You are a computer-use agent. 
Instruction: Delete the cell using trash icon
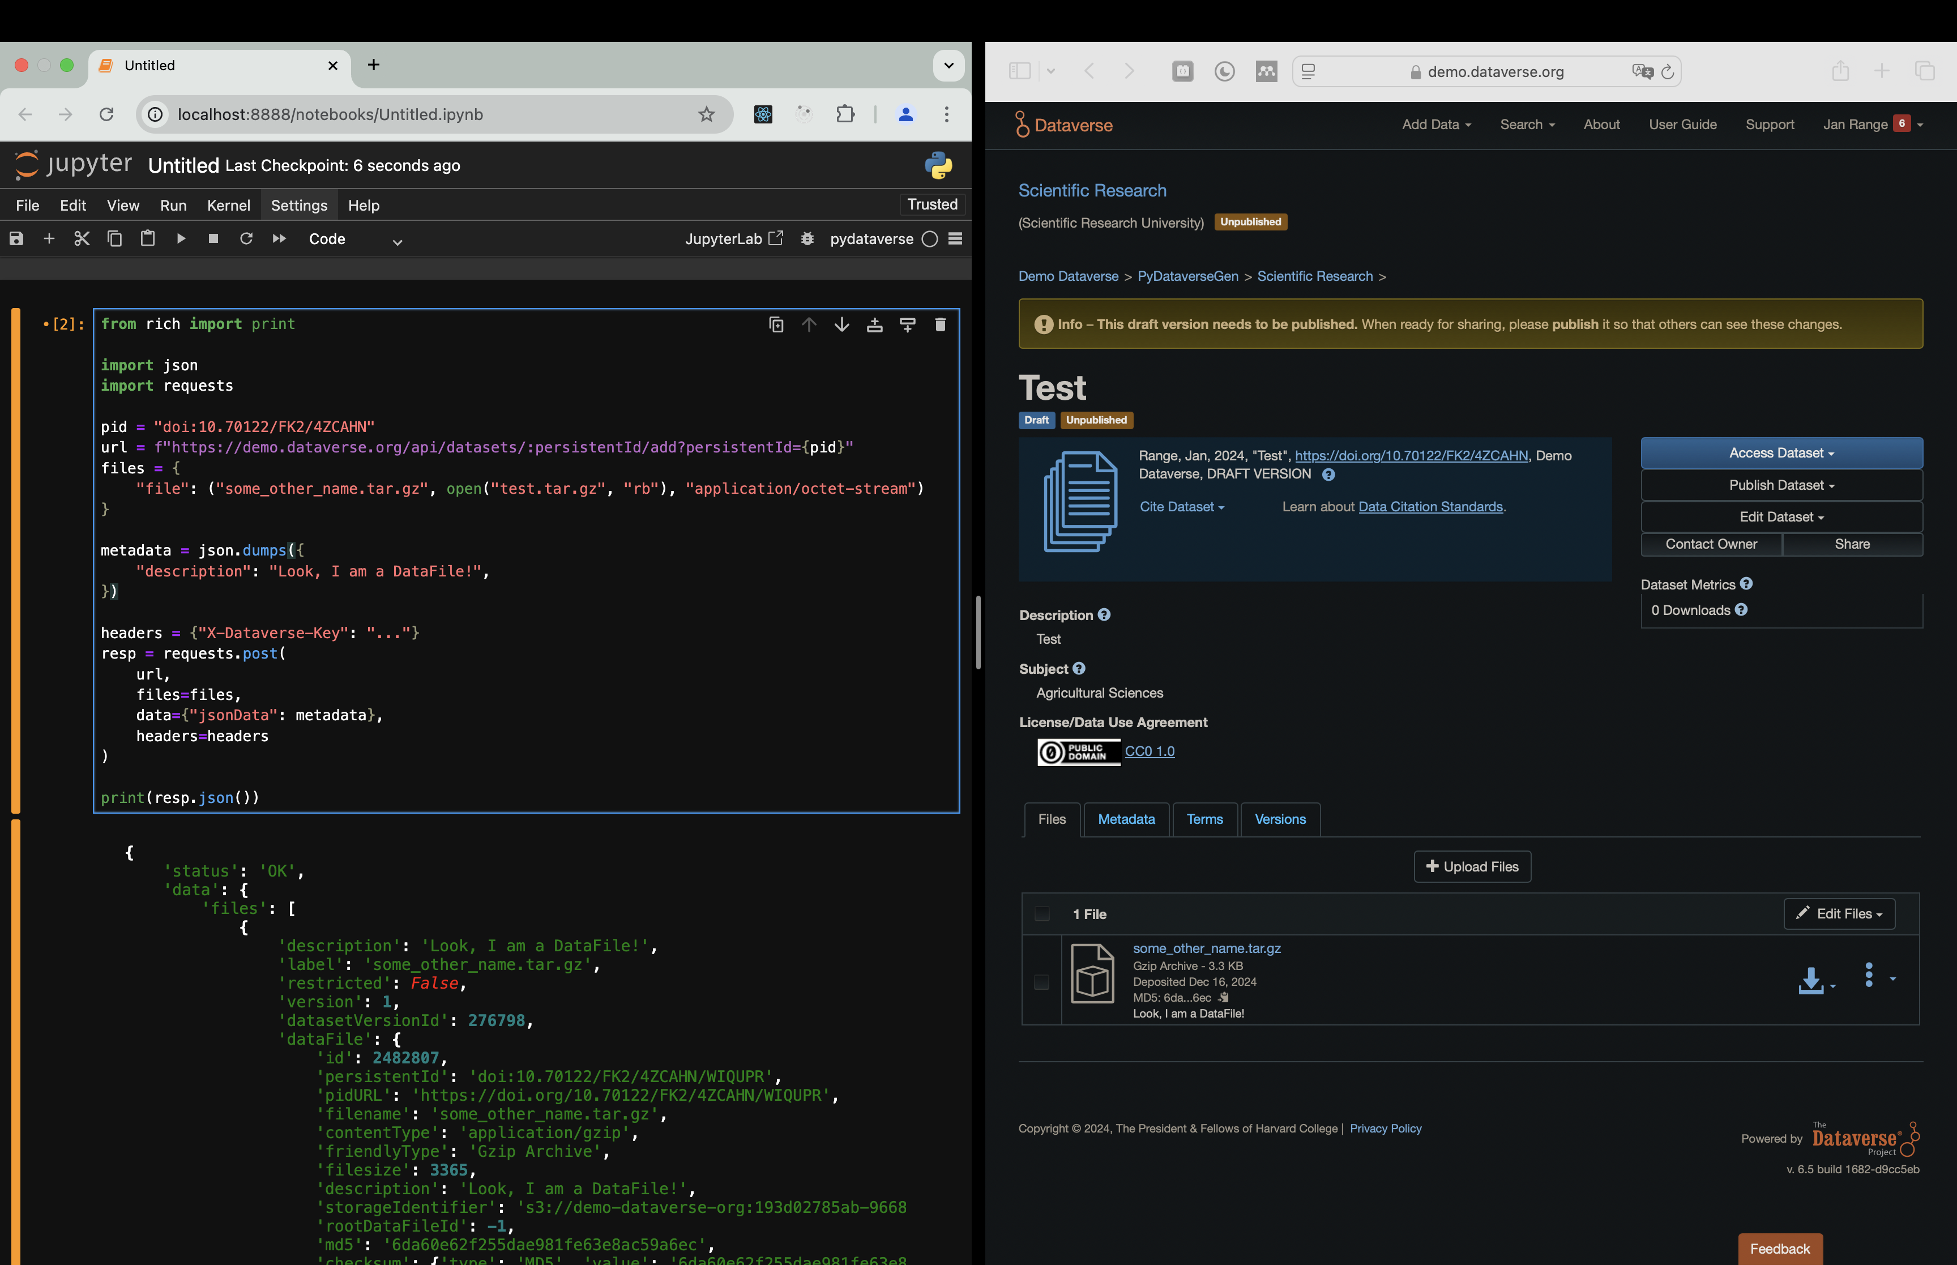pyautogui.click(x=941, y=324)
